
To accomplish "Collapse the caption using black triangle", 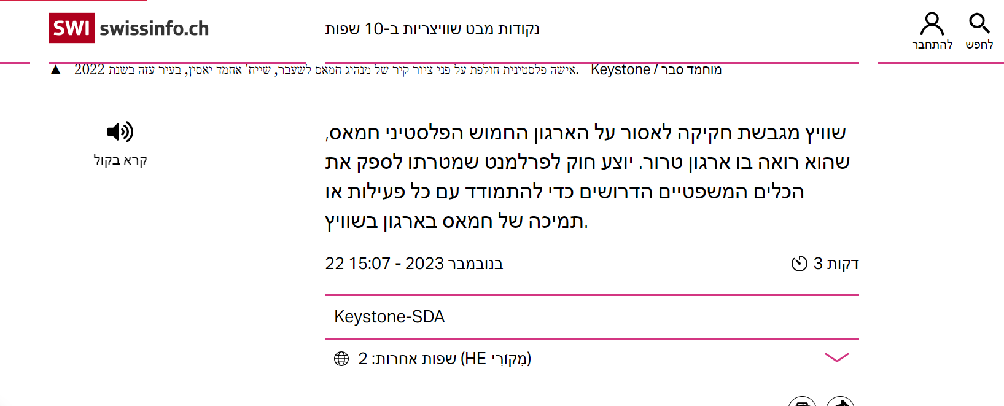I will click(56, 70).
